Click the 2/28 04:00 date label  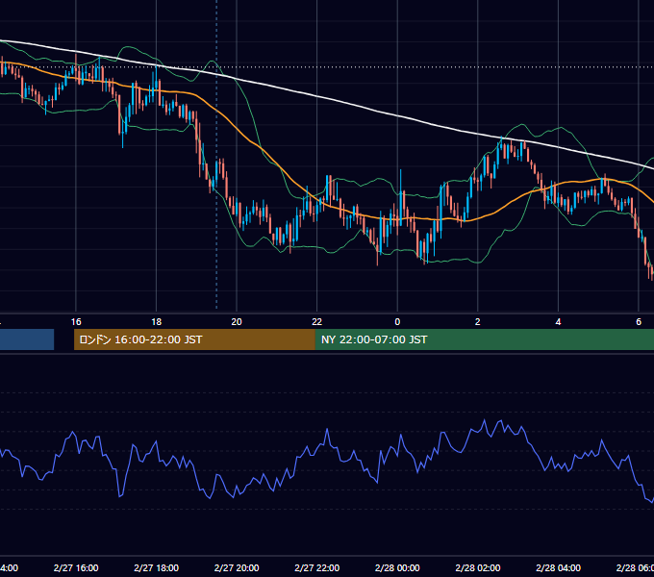click(x=558, y=568)
